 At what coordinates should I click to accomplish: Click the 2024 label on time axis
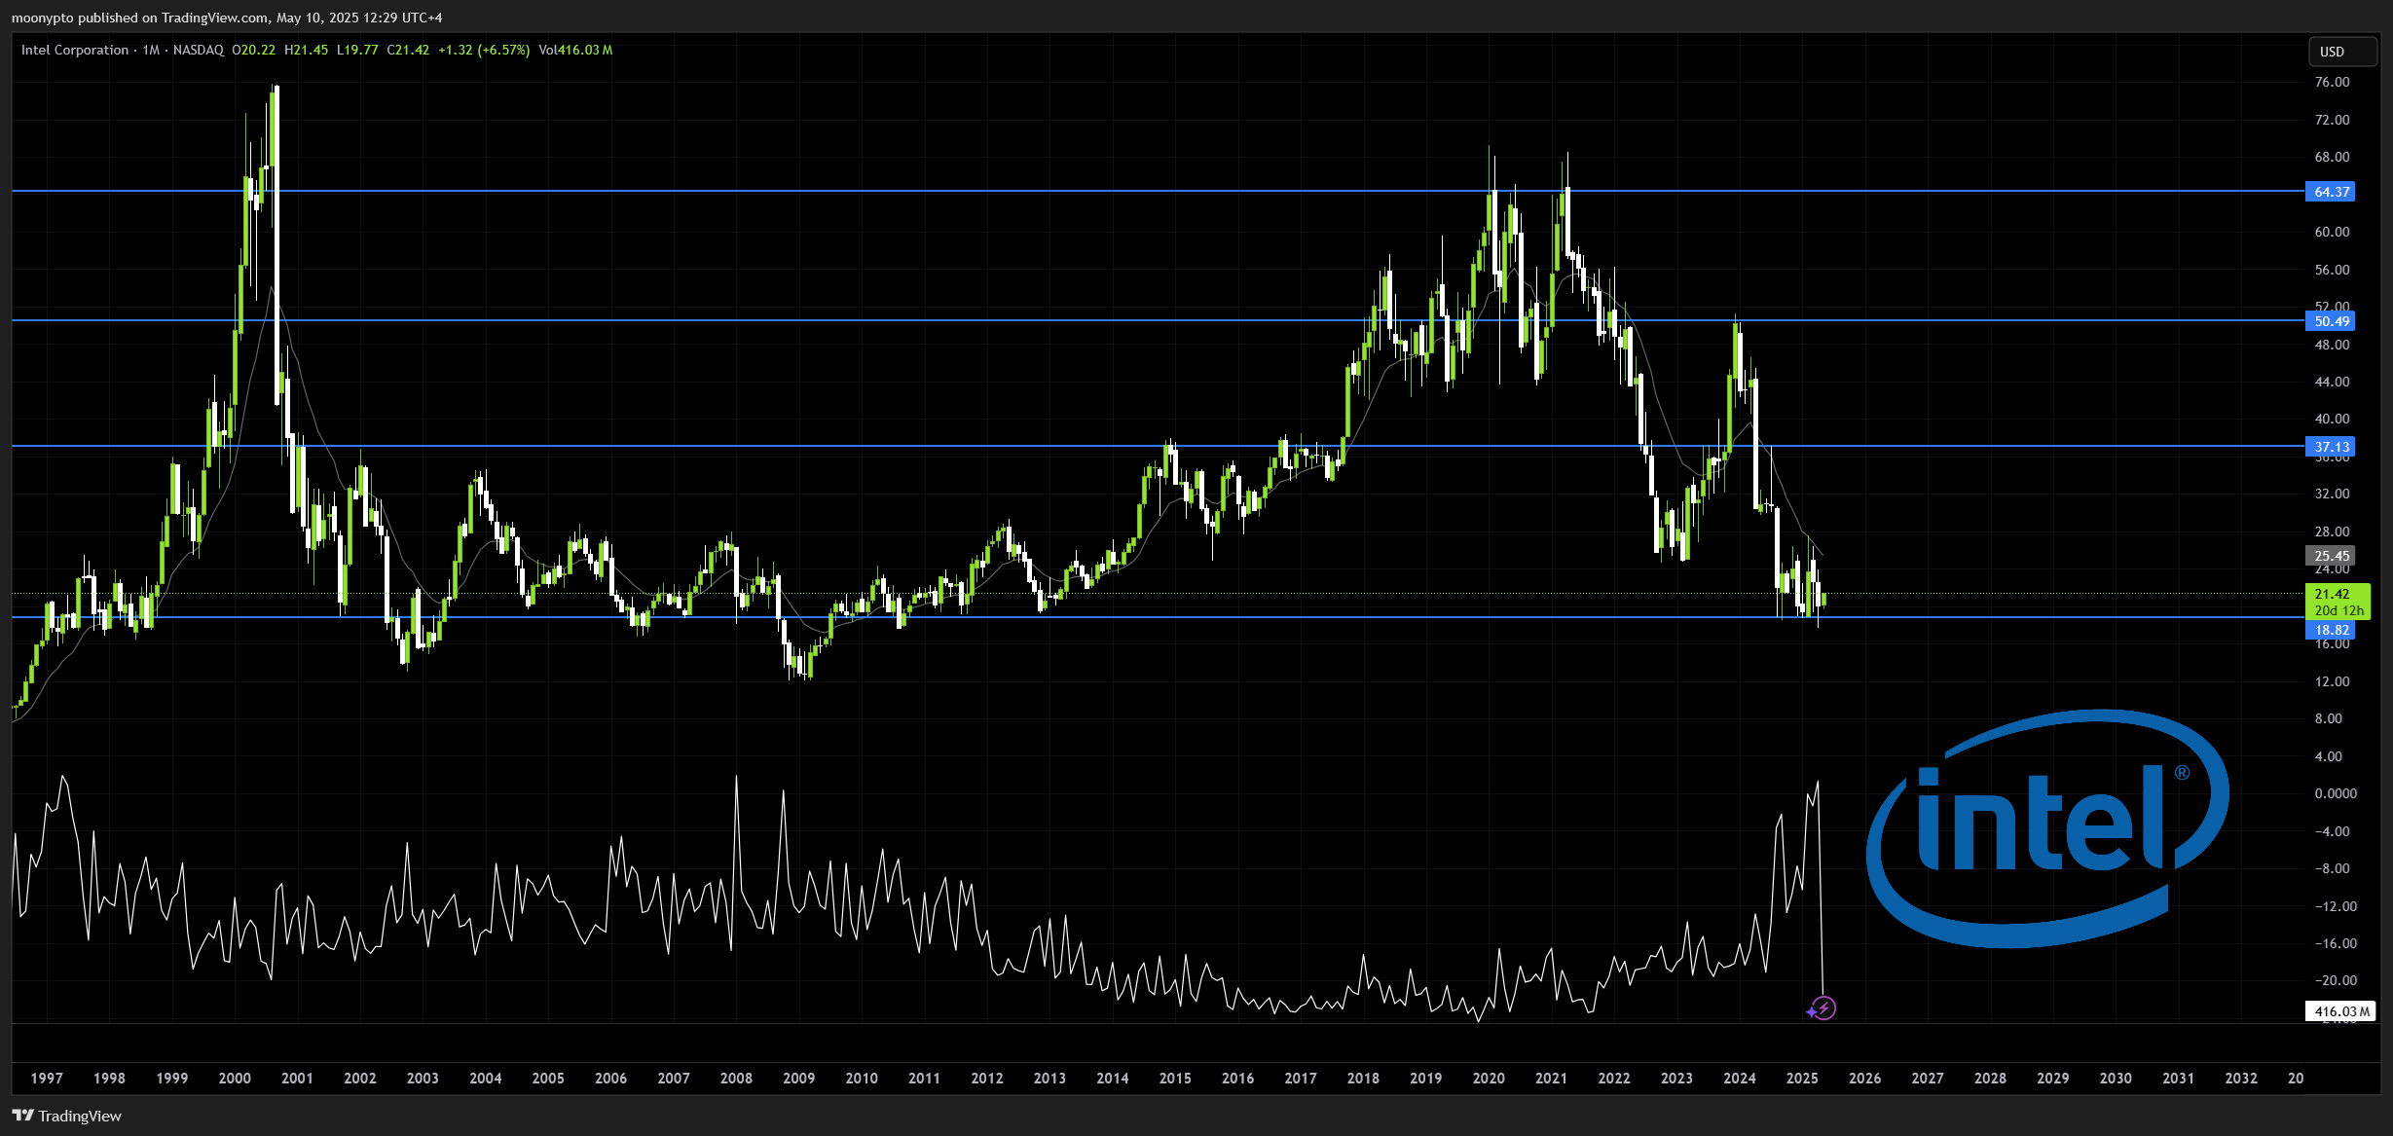coord(1740,1078)
